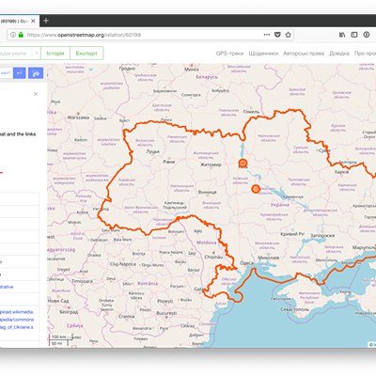Click the Гомель city label
The height and width of the screenshot is (376, 376).
coord(251,112)
